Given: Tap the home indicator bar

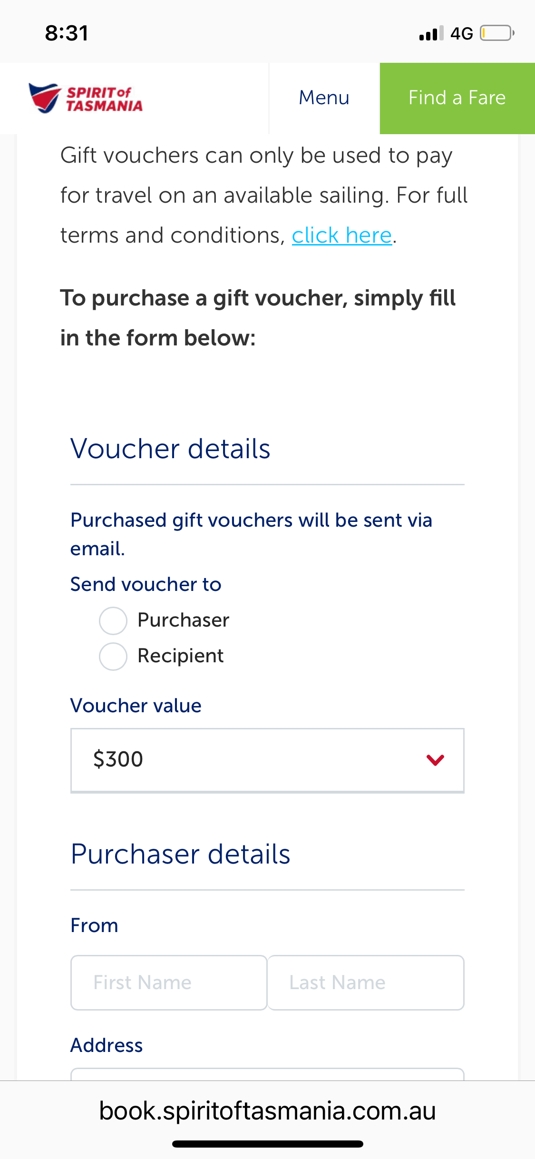Looking at the screenshot, I should tap(268, 1144).
